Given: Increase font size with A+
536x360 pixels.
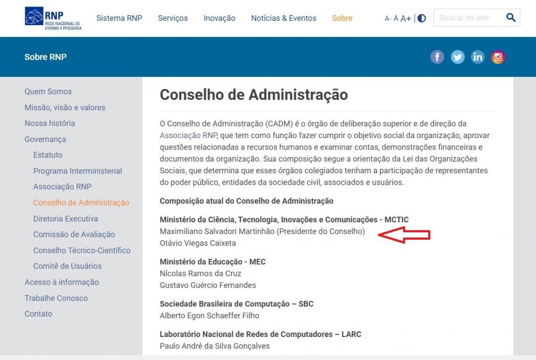Looking at the screenshot, I should tap(406, 18).
